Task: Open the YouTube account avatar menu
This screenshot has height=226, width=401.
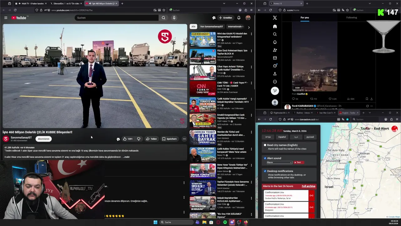Action: (248, 18)
